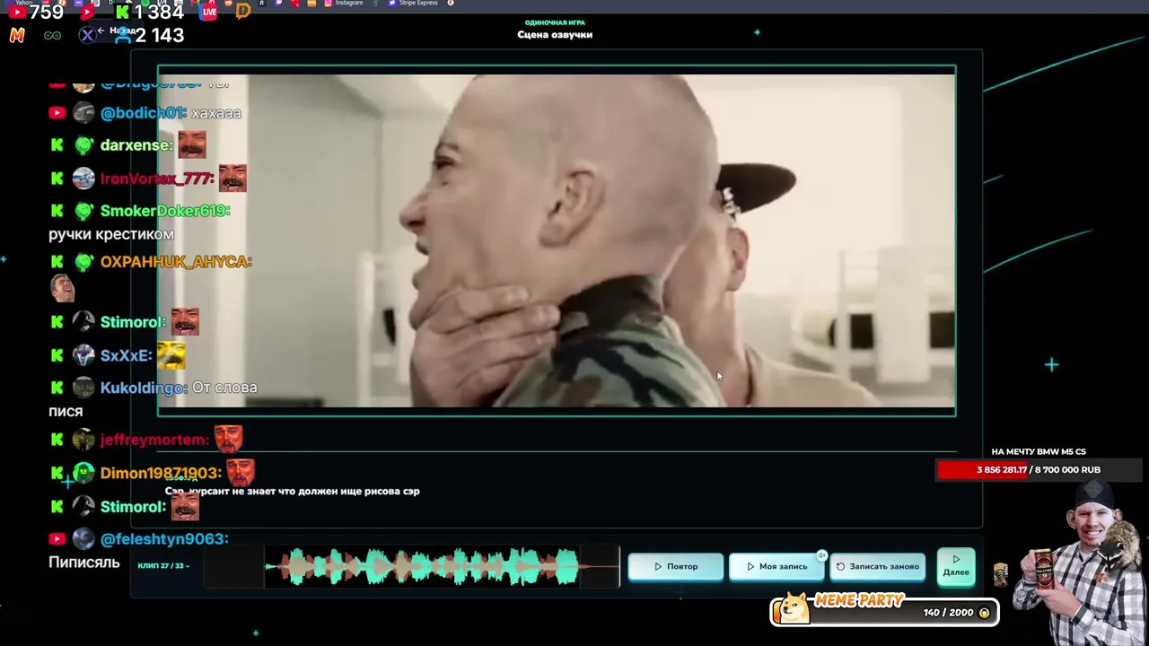
Task: Click the speaker icon on Моя запись
Action: tap(821, 555)
